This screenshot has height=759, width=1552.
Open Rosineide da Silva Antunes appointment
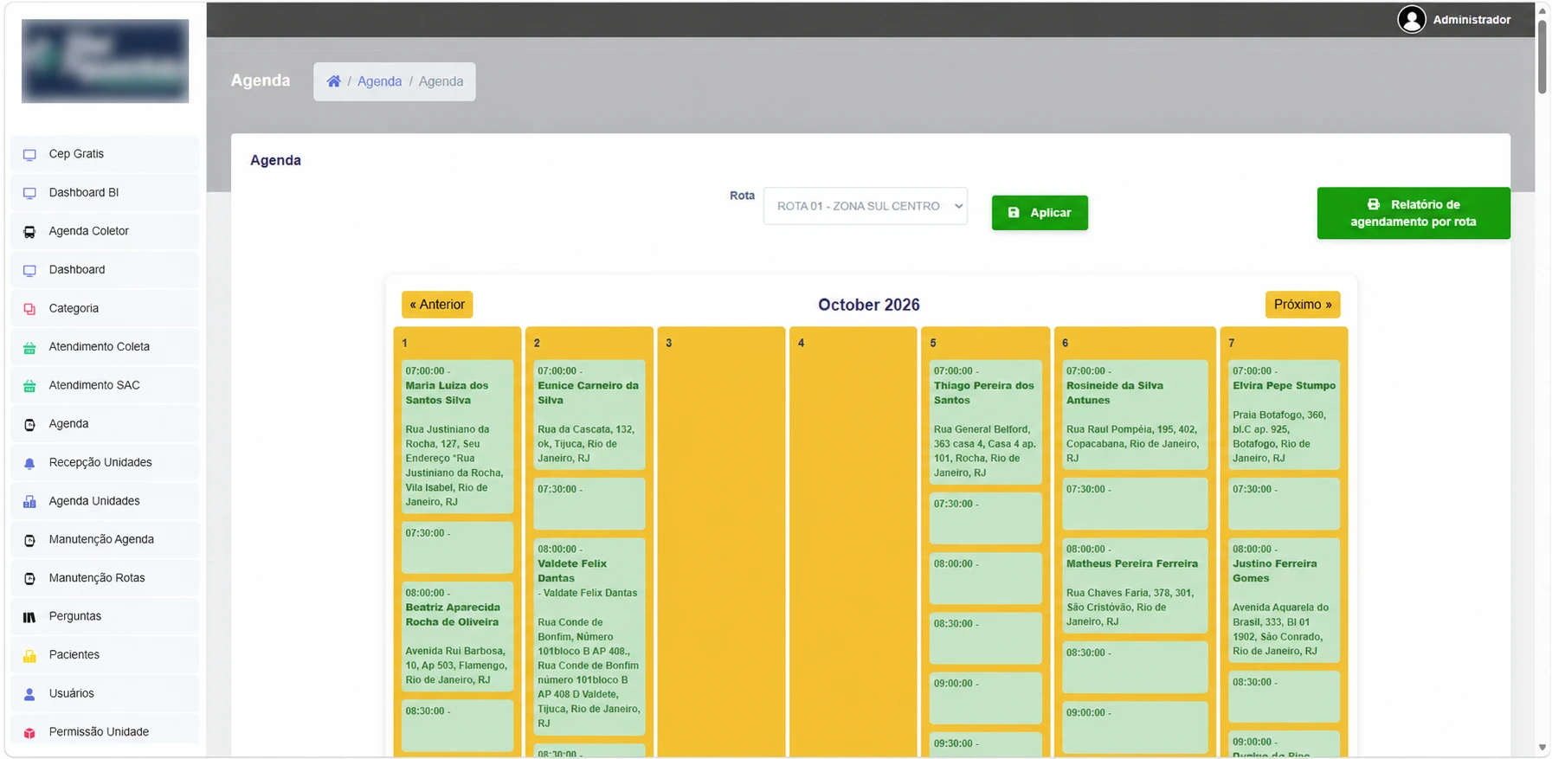1134,415
